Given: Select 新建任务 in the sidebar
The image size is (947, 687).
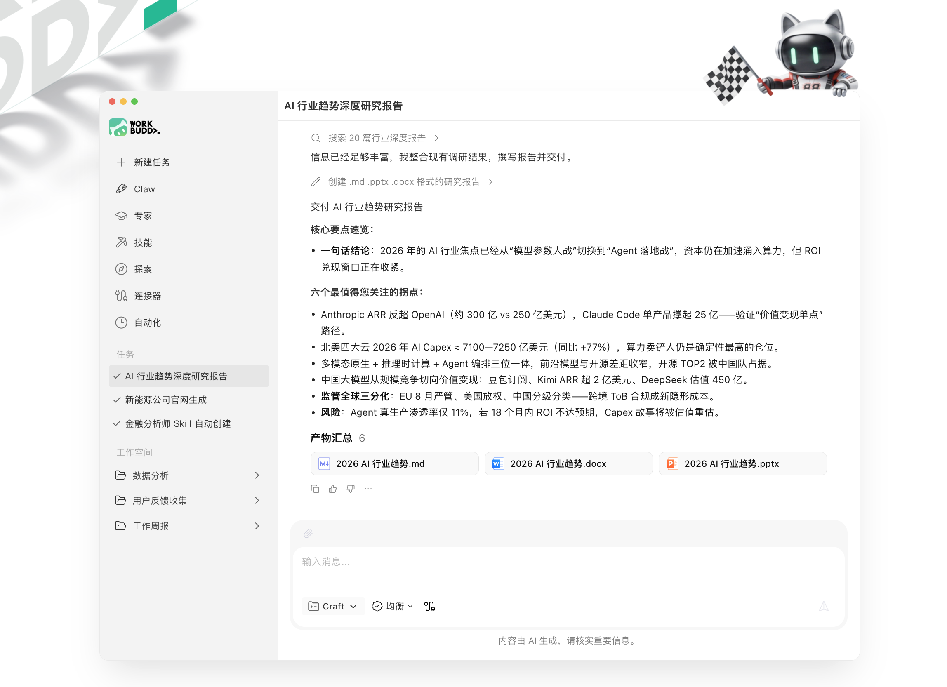Looking at the screenshot, I should 189,162.
